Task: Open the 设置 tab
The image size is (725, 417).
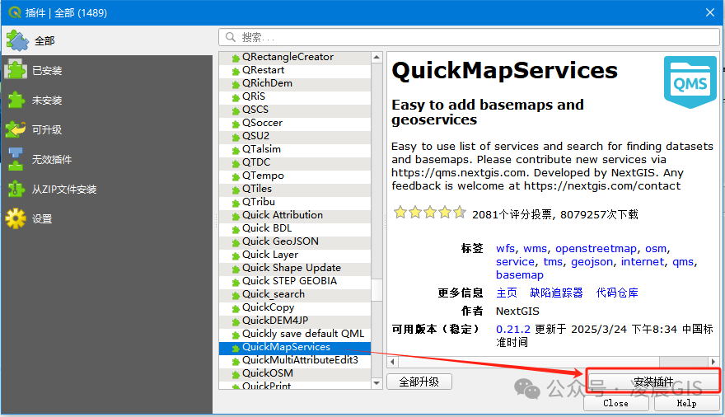Action: (107, 218)
